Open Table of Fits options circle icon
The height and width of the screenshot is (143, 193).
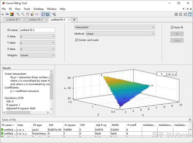tap(190, 120)
